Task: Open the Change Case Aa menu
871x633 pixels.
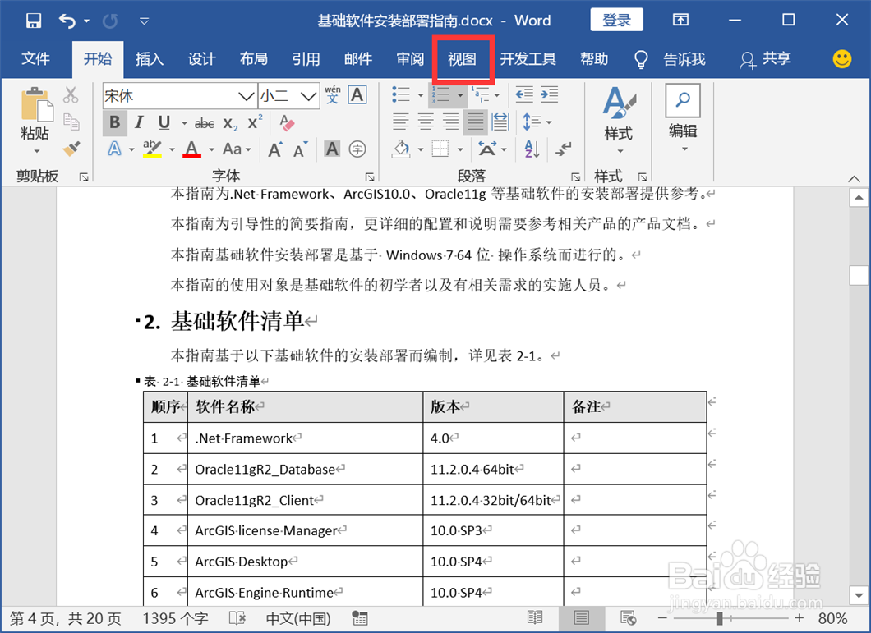Action: coord(237,149)
